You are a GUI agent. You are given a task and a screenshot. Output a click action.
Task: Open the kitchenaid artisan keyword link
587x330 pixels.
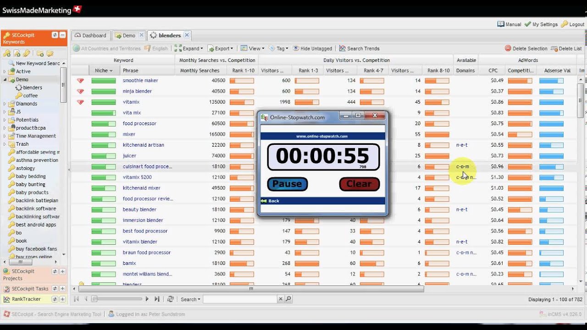143,145
